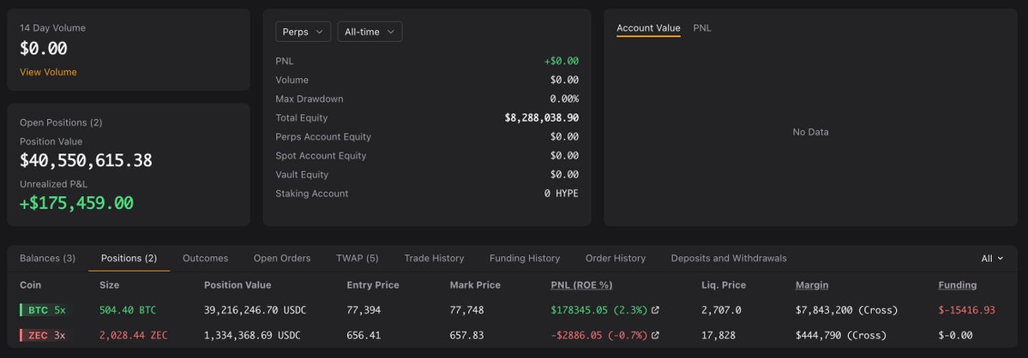Screen dimensions: 1028x358
Task: Go to the Outcomes tab
Action: tap(205, 259)
